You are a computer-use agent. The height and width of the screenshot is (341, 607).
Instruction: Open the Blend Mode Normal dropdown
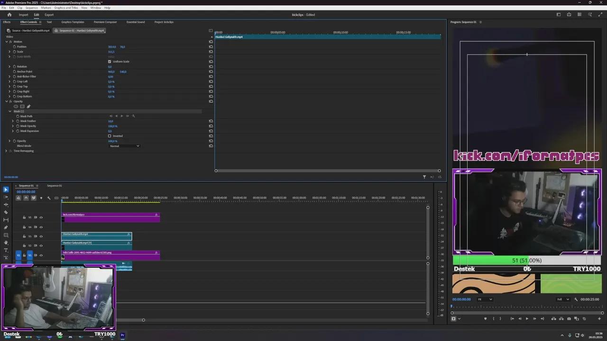pyautogui.click(x=125, y=146)
